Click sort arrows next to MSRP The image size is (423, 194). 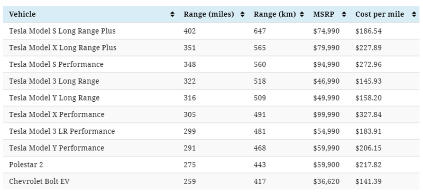pos(344,15)
